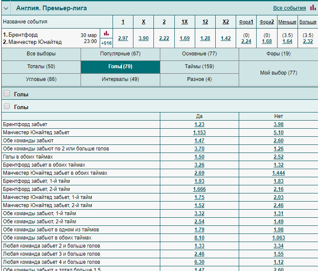318x271 pixels.
Task: Pick the 12 odds 1.28
Action: (205, 38)
